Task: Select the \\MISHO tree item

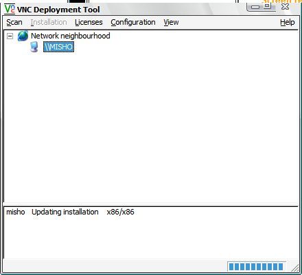Action: (x=59, y=47)
